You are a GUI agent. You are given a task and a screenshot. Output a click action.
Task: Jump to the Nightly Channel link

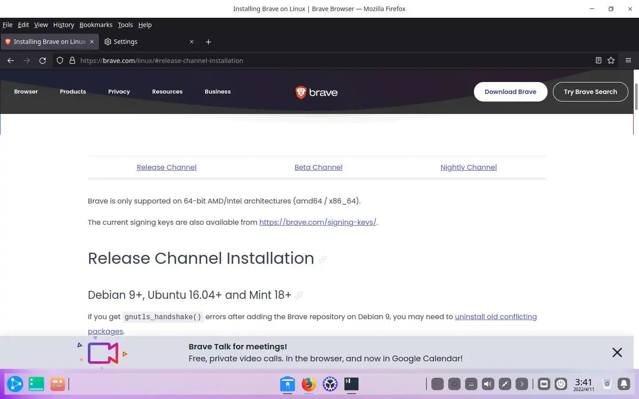[x=469, y=168]
